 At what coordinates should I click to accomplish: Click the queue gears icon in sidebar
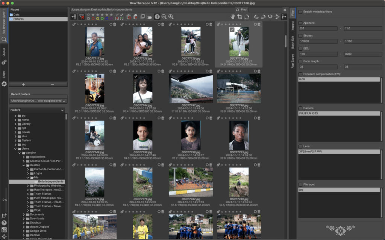coord(4,63)
